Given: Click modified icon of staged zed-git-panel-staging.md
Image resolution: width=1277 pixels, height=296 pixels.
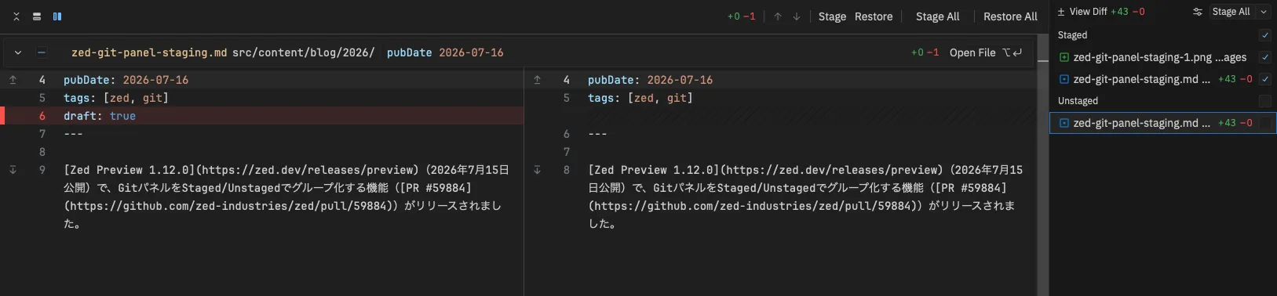Looking at the screenshot, I should [x=1064, y=79].
